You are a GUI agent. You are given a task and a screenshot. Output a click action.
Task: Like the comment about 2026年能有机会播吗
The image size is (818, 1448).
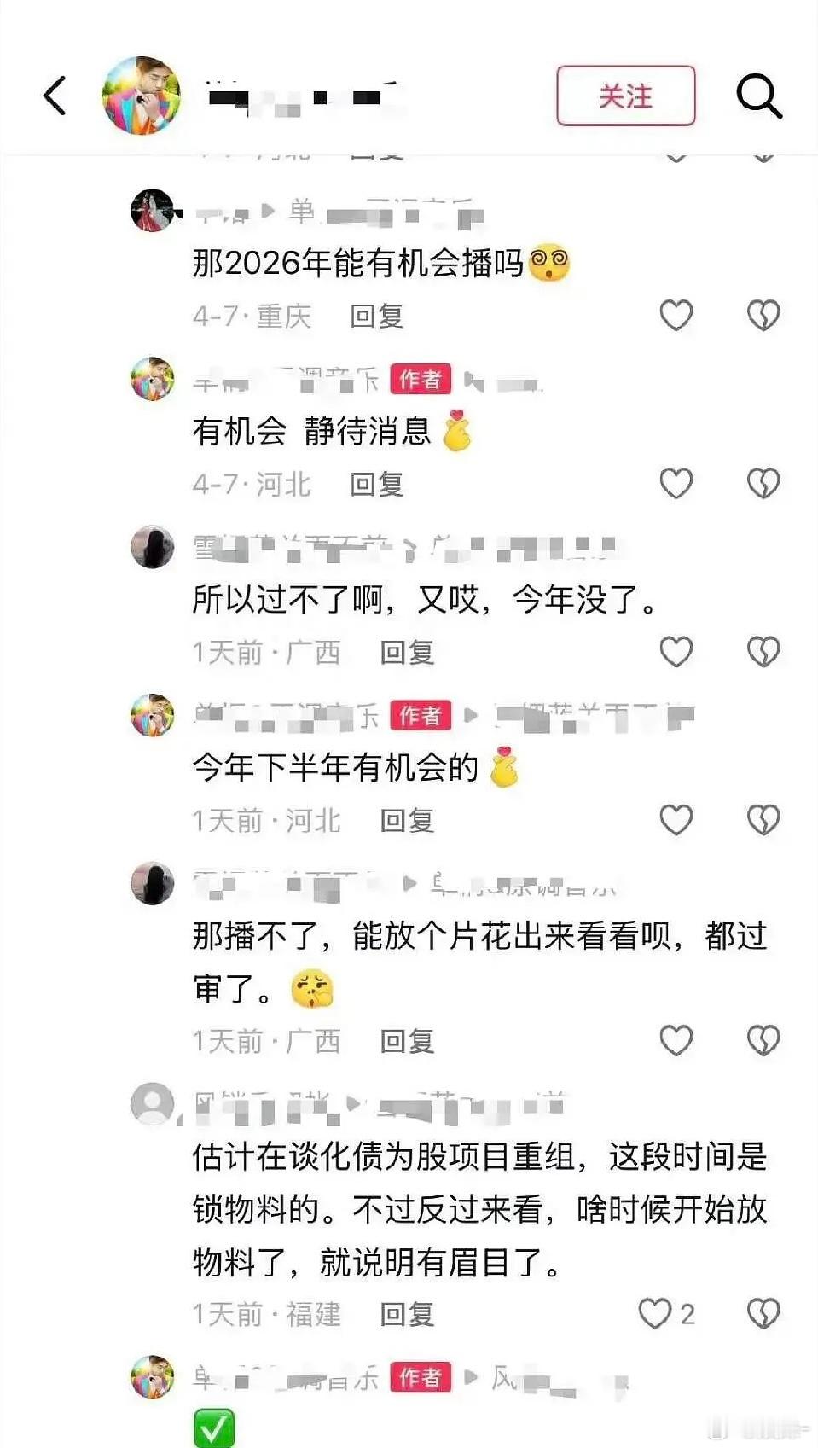coord(676,316)
